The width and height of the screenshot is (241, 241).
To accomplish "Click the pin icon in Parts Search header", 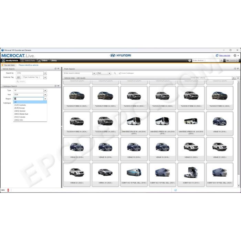I will tap(235, 69).
